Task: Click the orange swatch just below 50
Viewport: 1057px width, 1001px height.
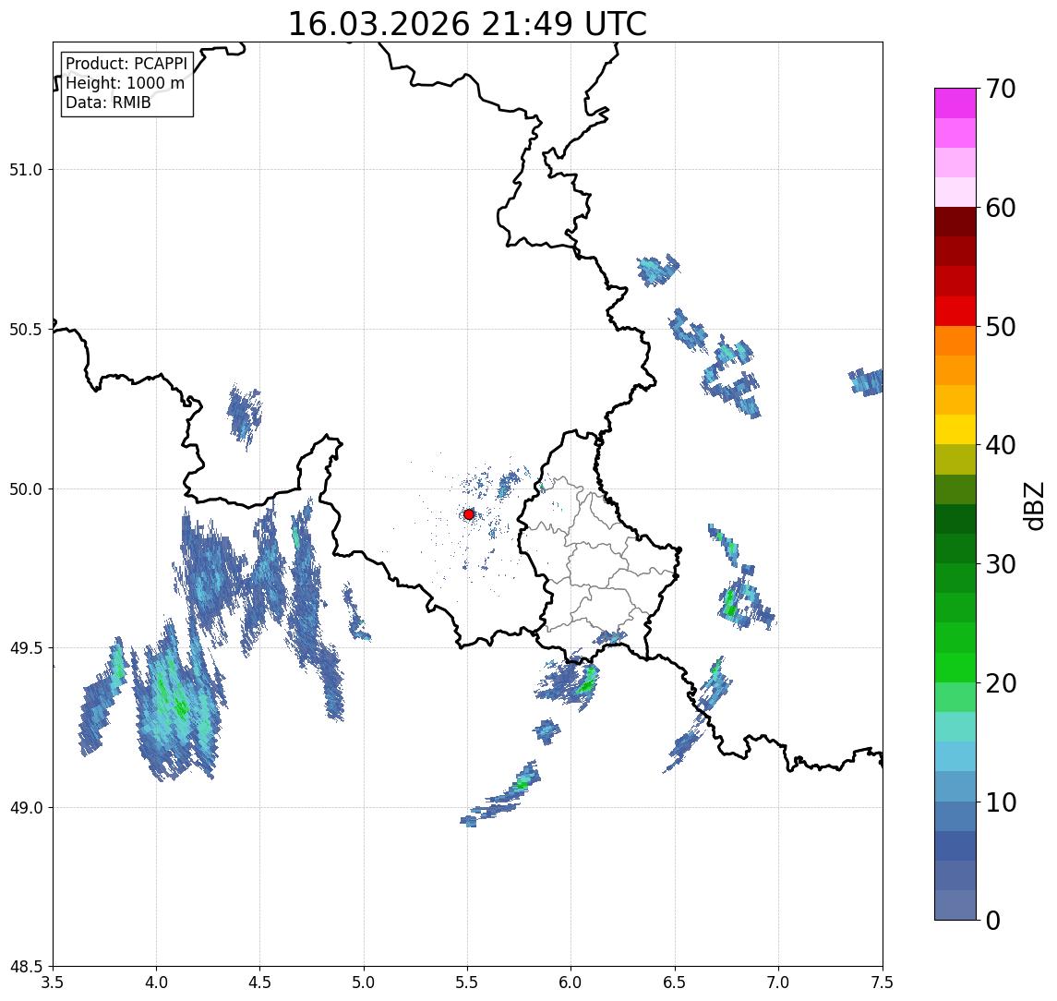Action: (955, 341)
